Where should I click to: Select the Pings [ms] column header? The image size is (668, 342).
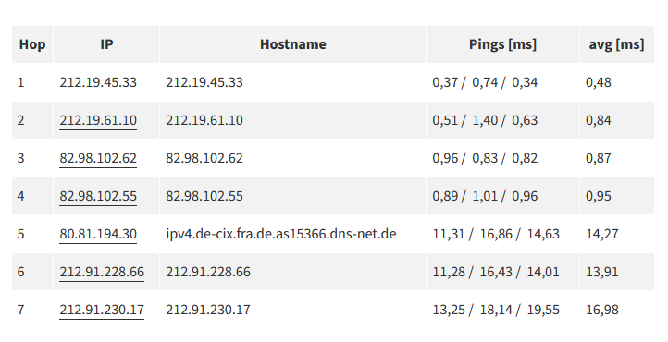502,44
